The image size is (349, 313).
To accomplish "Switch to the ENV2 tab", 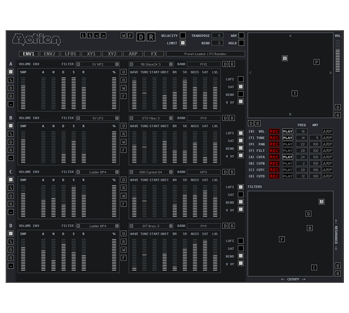I will [49, 54].
